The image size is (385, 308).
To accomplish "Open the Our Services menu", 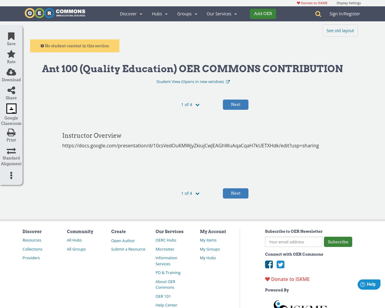I will tap(221, 14).
